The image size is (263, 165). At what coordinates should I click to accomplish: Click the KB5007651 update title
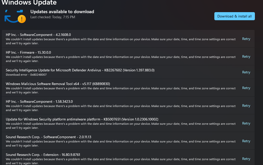[82, 119]
